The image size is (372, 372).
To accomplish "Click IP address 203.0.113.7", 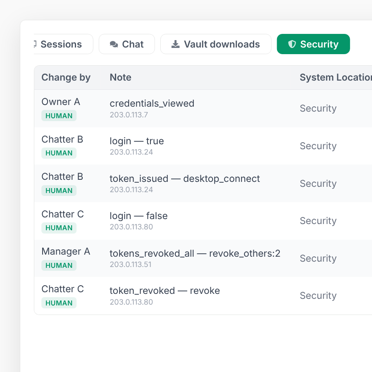I will pyautogui.click(x=129, y=115).
